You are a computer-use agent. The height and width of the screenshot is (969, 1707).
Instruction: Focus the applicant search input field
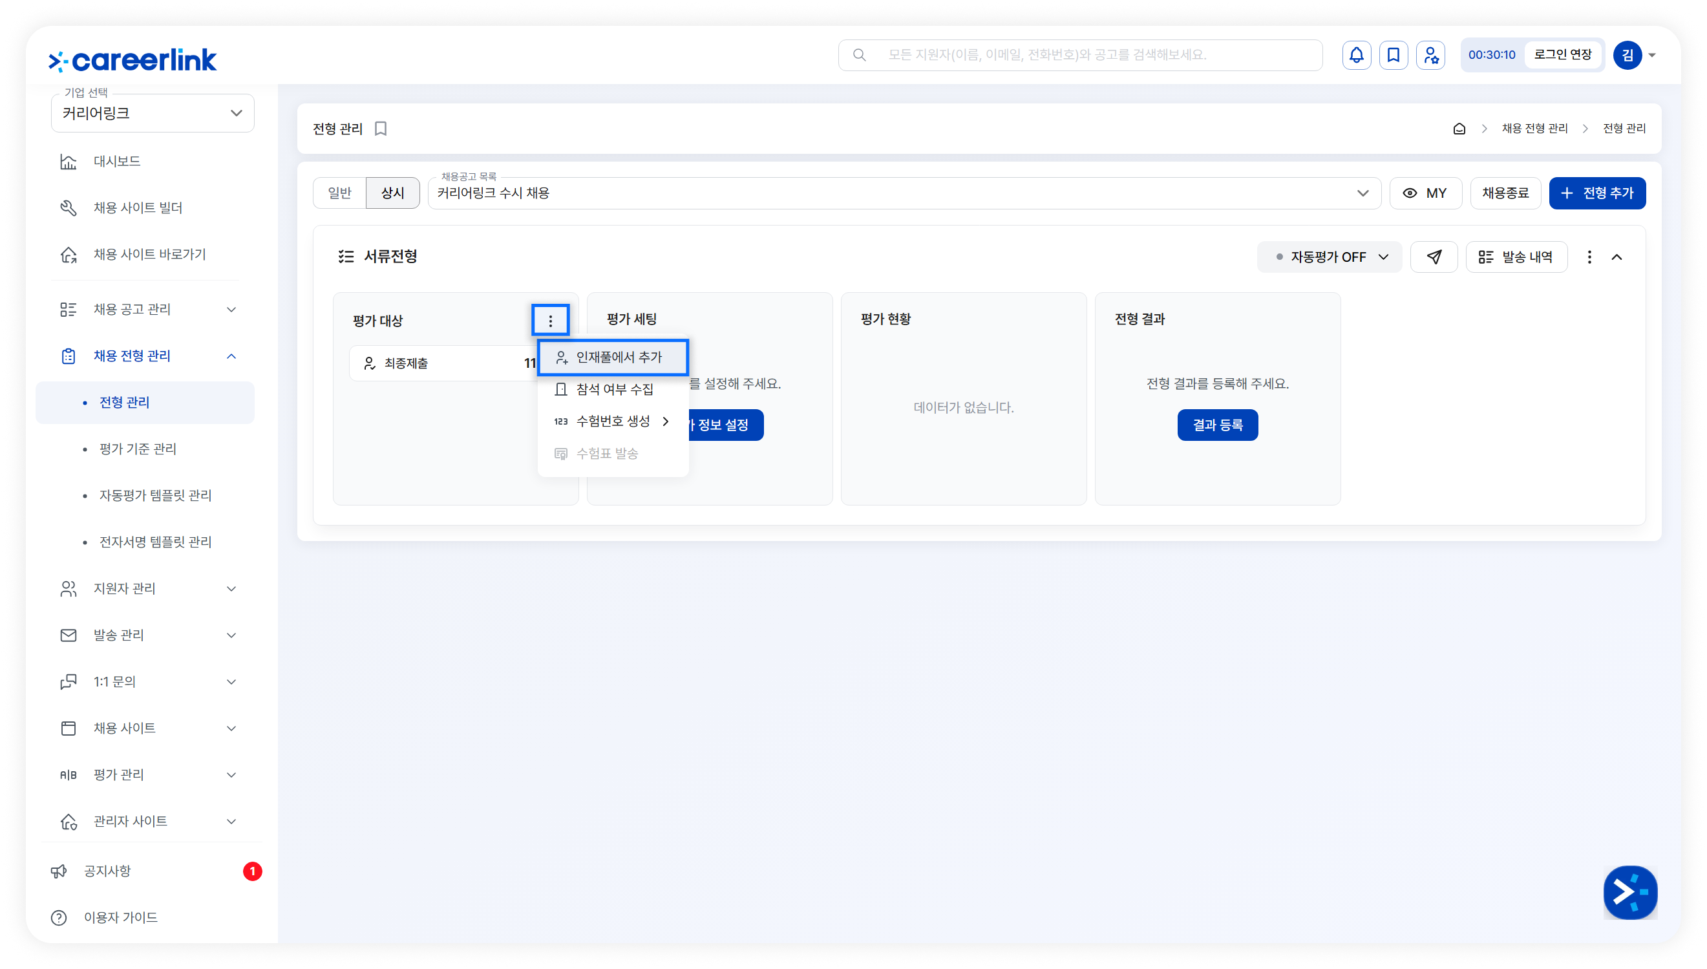(1080, 55)
